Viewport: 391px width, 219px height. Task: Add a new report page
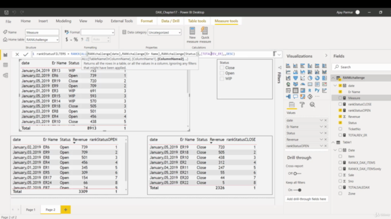pos(65,210)
